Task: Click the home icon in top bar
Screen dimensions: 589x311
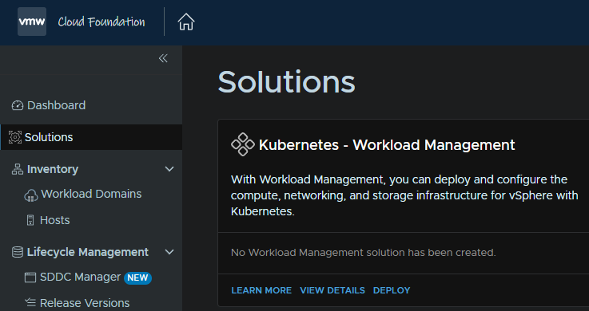Action: pos(186,22)
